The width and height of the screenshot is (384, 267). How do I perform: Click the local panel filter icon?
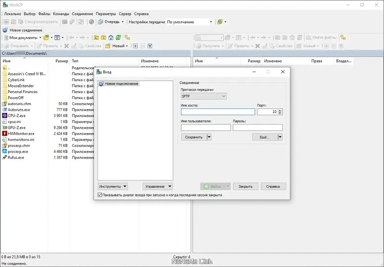click(57, 38)
